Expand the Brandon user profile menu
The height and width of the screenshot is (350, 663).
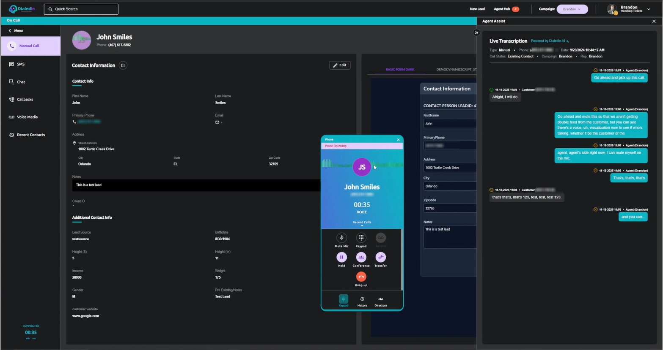(x=648, y=9)
